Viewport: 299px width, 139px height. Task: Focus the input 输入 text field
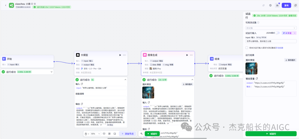pyautogui.click(x=271, y=41)
